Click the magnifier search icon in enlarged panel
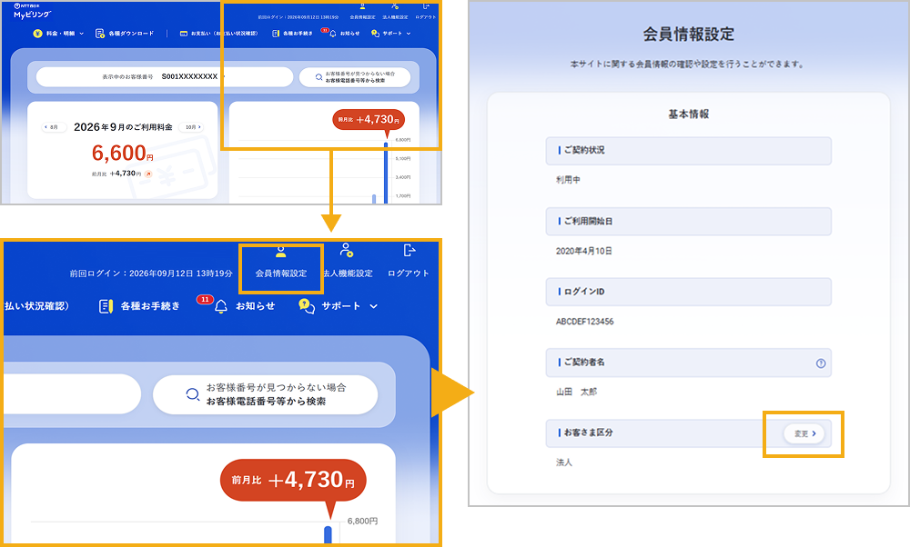The width and height of the screenshot is (910, 547). (x=193, y=394)
